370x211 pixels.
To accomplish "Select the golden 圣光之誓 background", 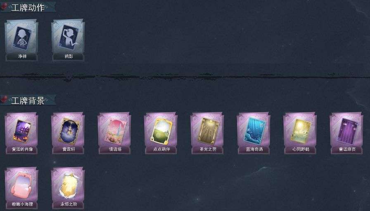I will [207, 133].
